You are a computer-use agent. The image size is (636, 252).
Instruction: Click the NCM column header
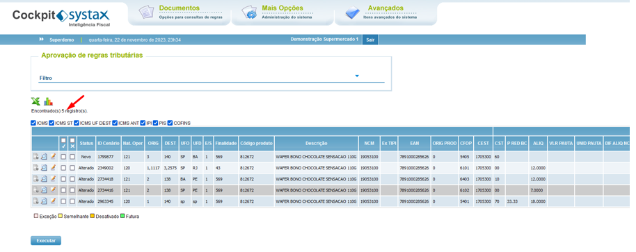tap(369, 143)
